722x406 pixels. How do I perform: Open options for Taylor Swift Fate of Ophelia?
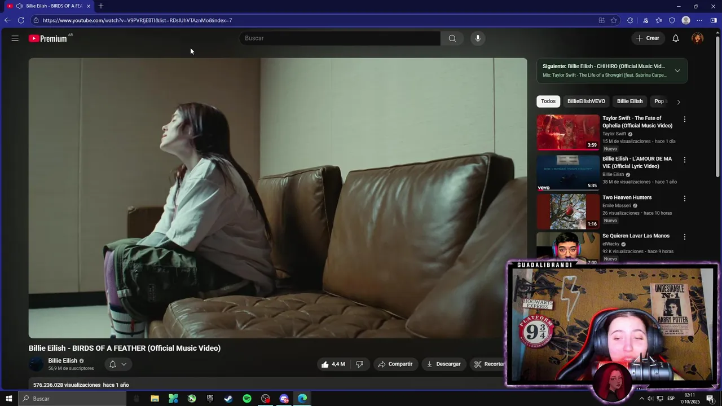(x=685, y=119)
